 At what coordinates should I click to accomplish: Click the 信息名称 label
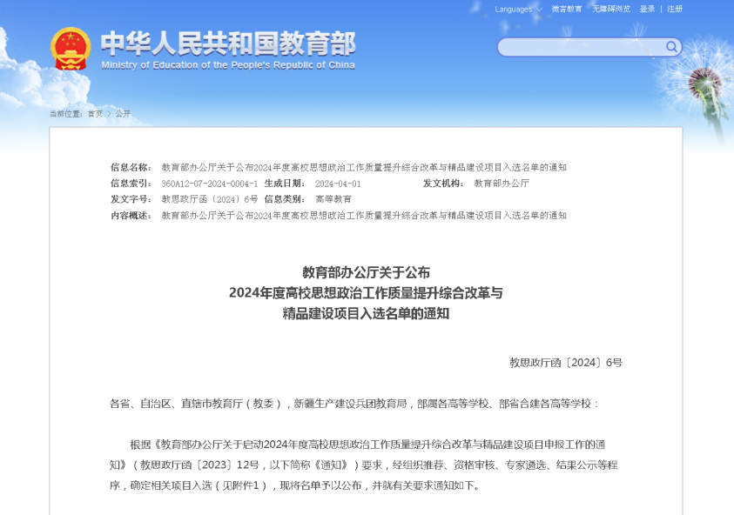tap(131, 167)
